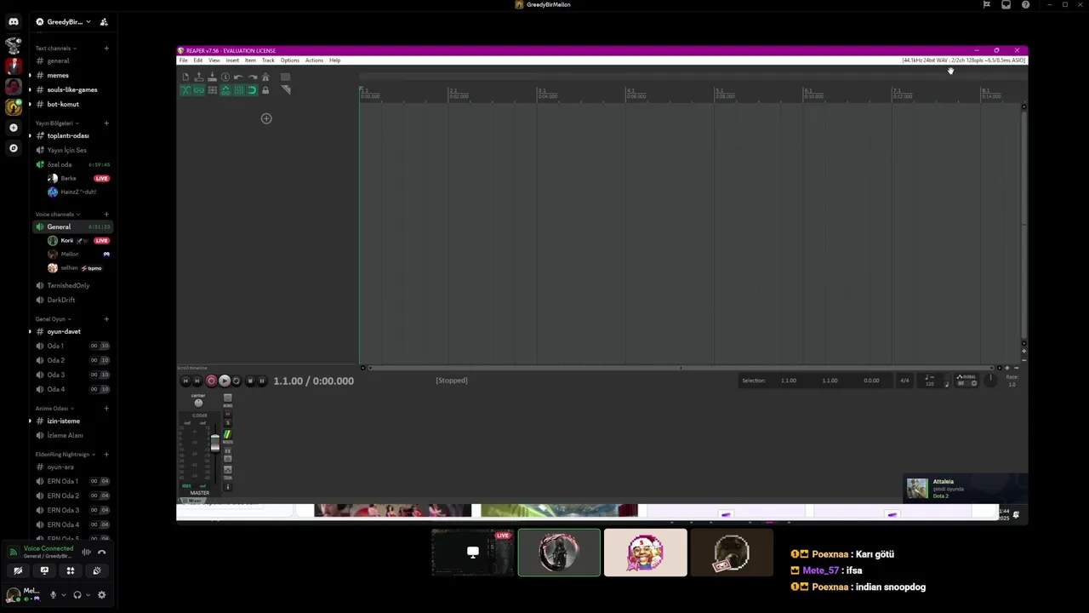This screenshot has height=613, width=1089.
Task: Collapse the EldenRing Nightreign category
Action: [66, 455]
